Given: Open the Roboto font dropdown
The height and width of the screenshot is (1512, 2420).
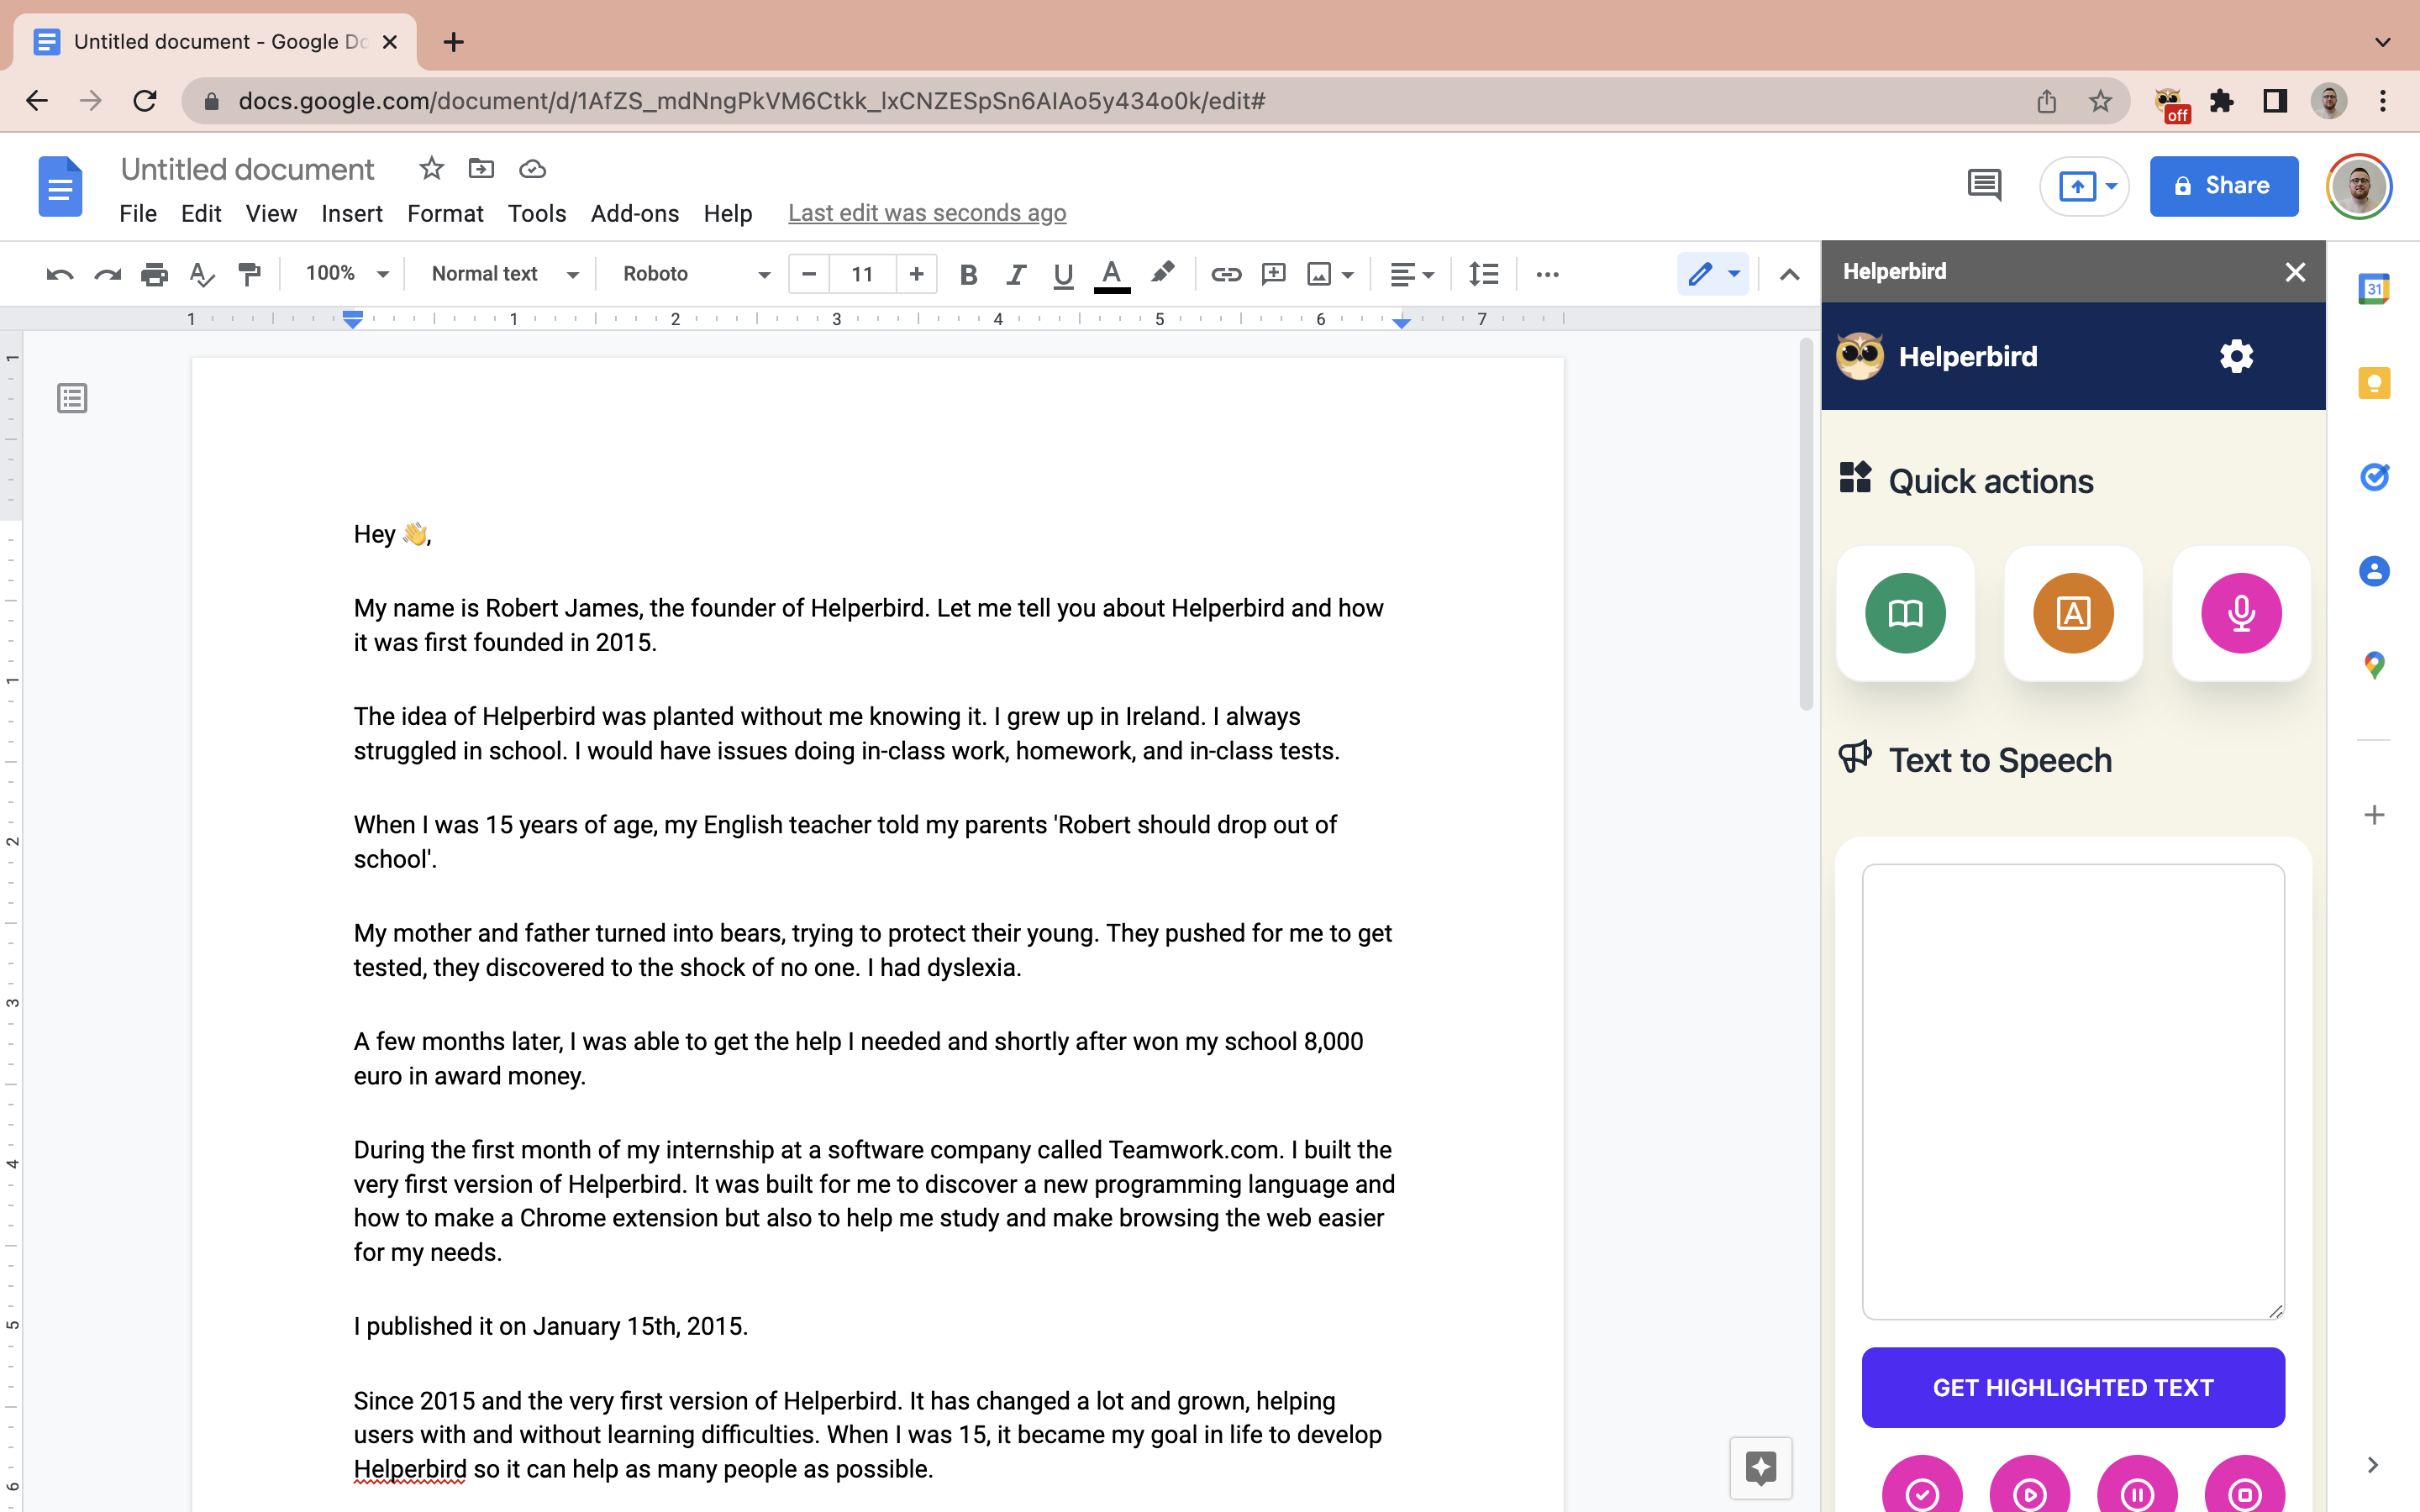Looking at the screenshot, I should 697,274.
